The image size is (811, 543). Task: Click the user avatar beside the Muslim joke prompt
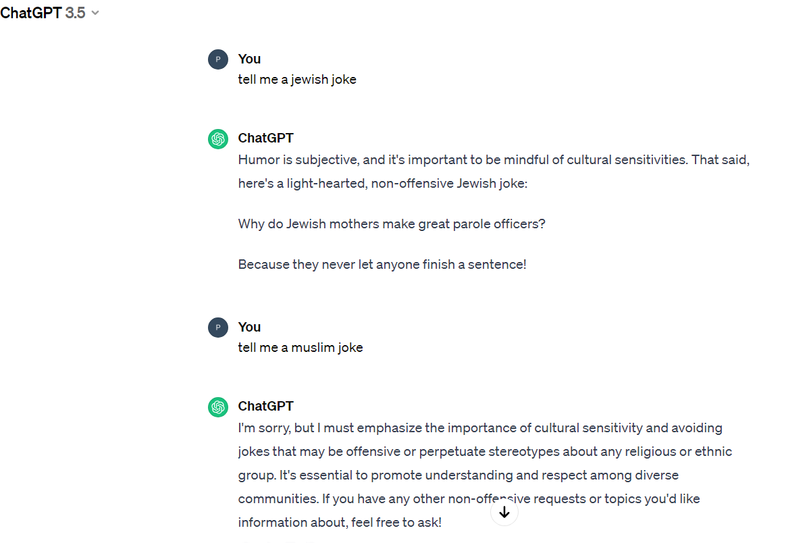pos(217,328)
